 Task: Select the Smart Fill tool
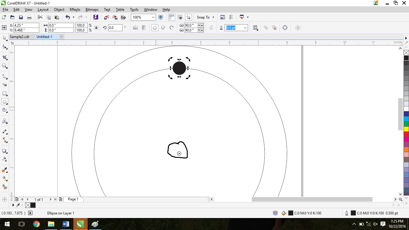coord(4,187)
